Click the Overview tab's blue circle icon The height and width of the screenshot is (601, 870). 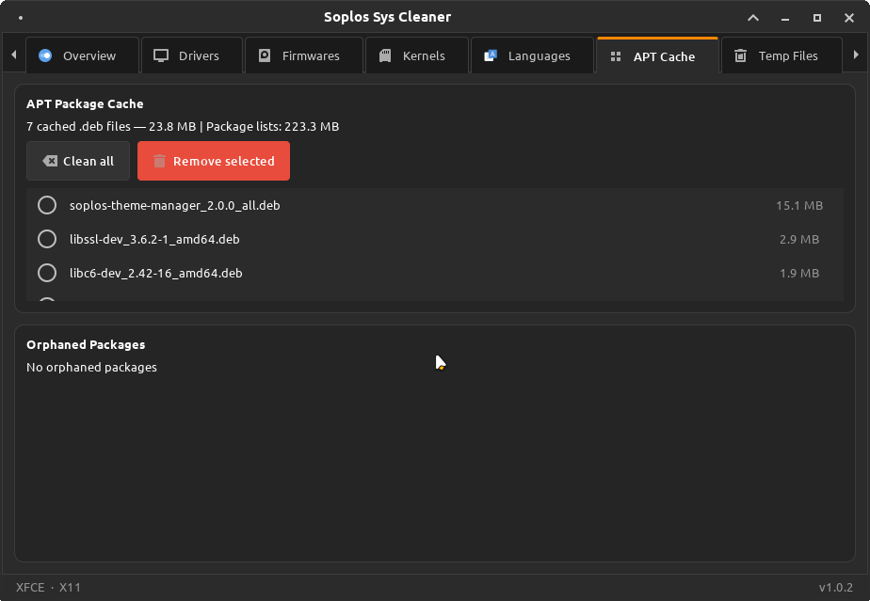click(45, 55)
